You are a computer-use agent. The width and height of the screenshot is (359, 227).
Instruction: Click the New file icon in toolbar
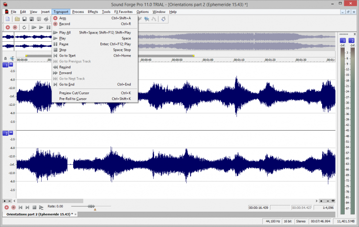tap(8, 19)
